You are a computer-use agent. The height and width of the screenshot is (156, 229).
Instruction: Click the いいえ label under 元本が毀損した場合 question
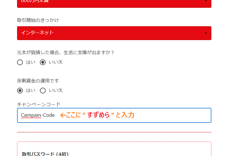[56, 62]
